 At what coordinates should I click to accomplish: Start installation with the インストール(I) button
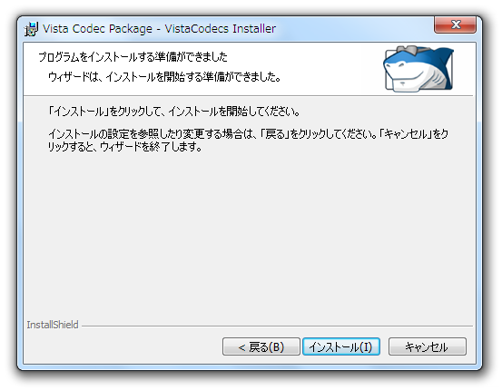pos(341,346)
